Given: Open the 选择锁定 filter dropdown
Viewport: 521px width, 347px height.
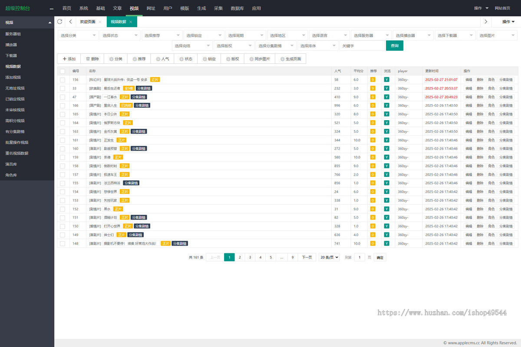Looking at the screenshot, I should pyautogui.click(x=204, y=36).
